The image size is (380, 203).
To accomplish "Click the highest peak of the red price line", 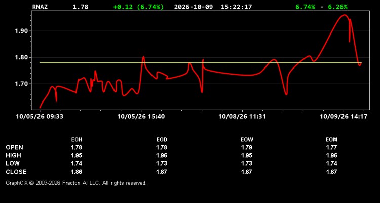I will pos(344,15).
